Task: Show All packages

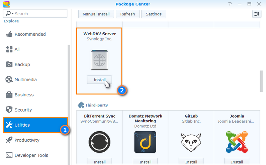Action: point(17,49)
